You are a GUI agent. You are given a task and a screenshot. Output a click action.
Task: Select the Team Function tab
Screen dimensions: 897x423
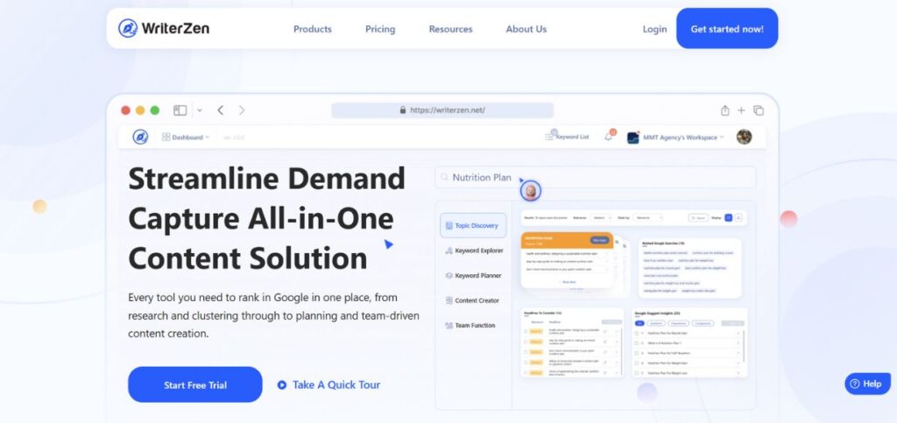[x=470, y=325]
